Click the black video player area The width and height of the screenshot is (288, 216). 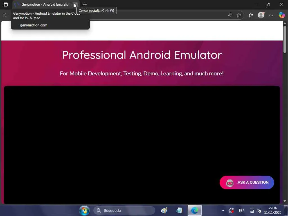click(x=142, y=145)
